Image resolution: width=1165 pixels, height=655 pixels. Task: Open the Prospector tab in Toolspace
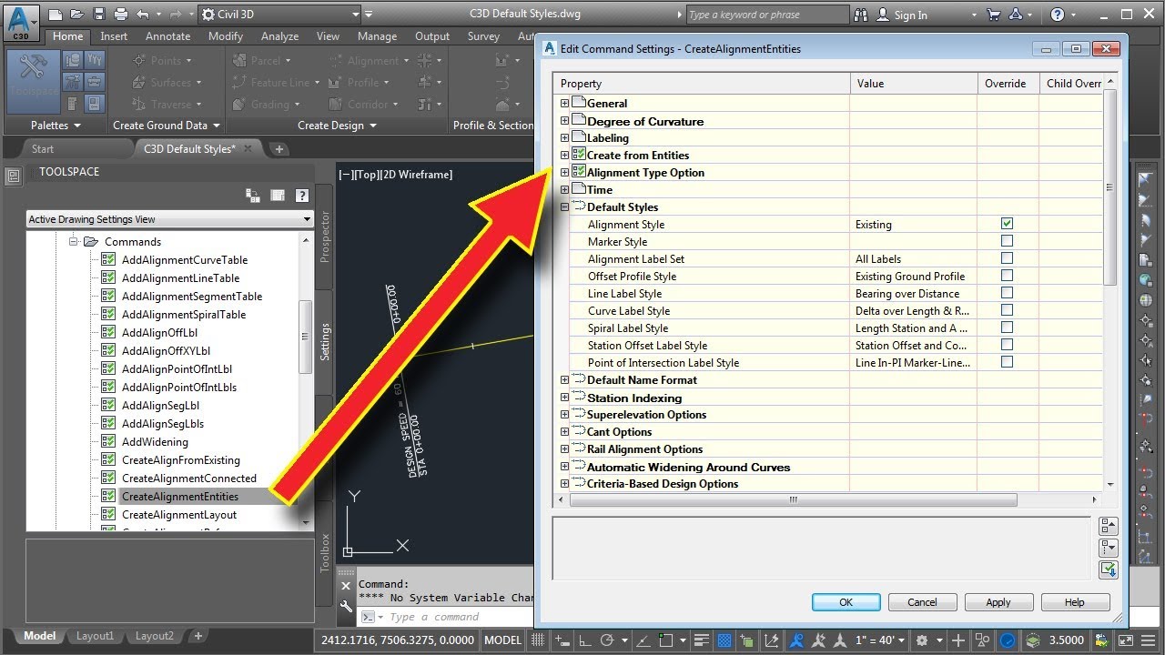tap(325, 237)
